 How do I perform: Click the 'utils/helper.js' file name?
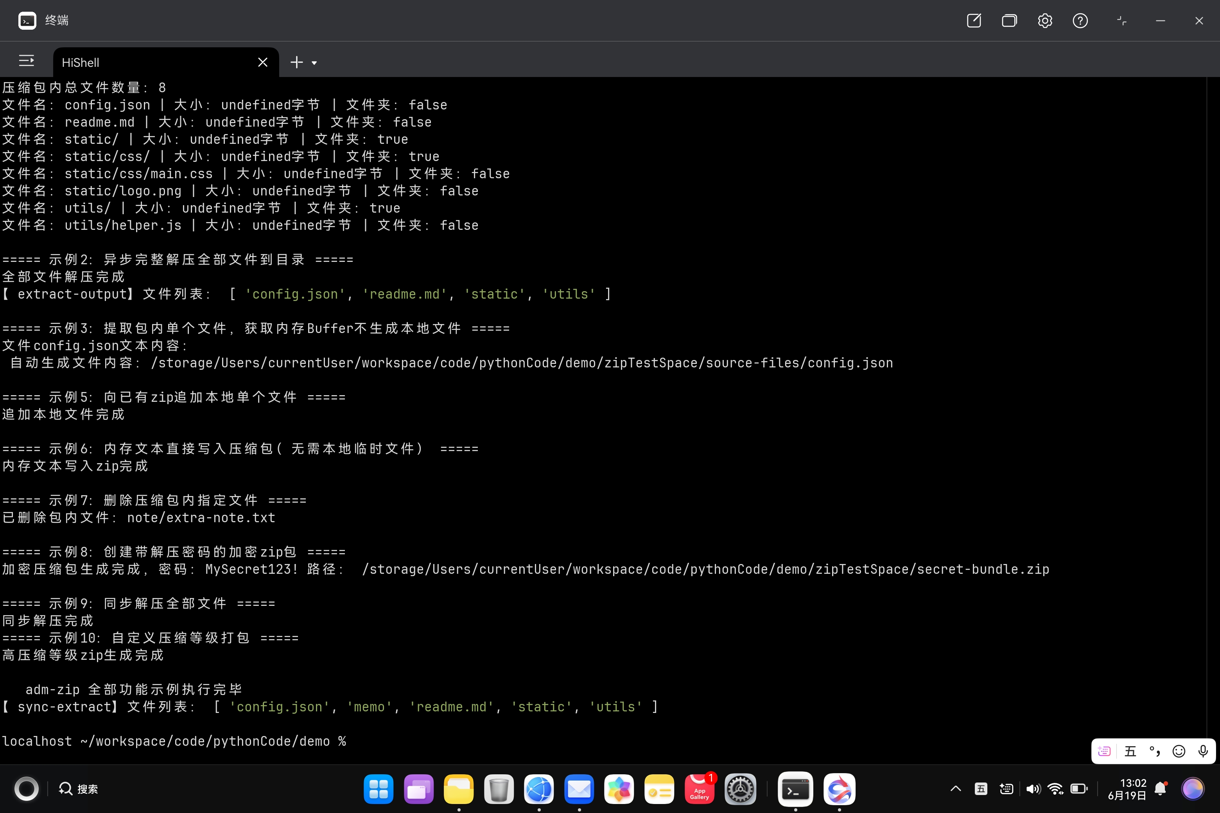tap(123, 225)
